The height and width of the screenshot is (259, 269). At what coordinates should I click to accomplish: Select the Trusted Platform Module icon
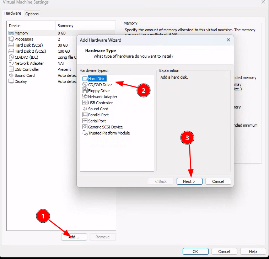[x=85, y=133]
